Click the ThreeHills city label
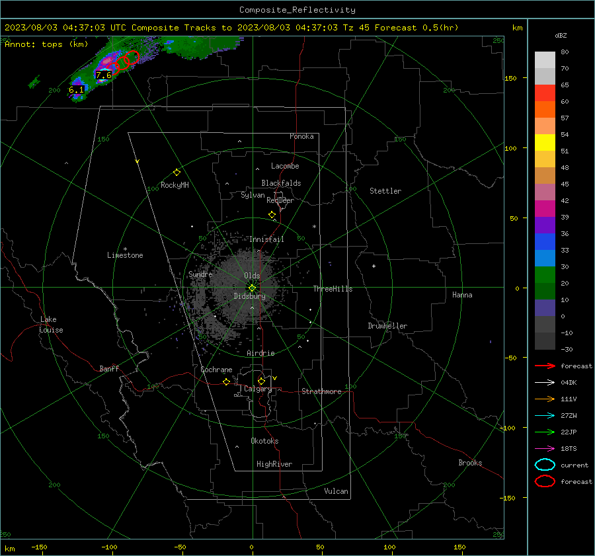 point(333,289)
